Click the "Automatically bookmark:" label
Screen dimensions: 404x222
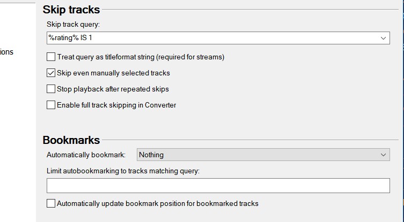86,155
